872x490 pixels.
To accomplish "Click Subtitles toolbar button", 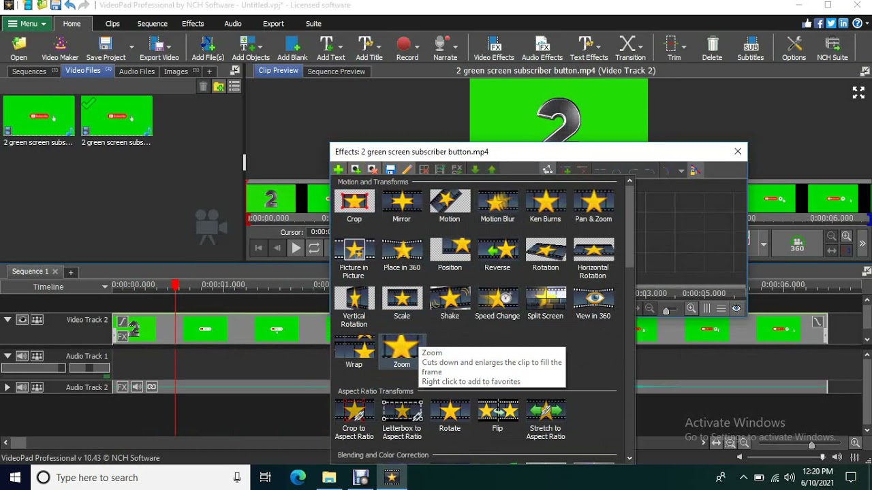I will [x=751, y=50].
